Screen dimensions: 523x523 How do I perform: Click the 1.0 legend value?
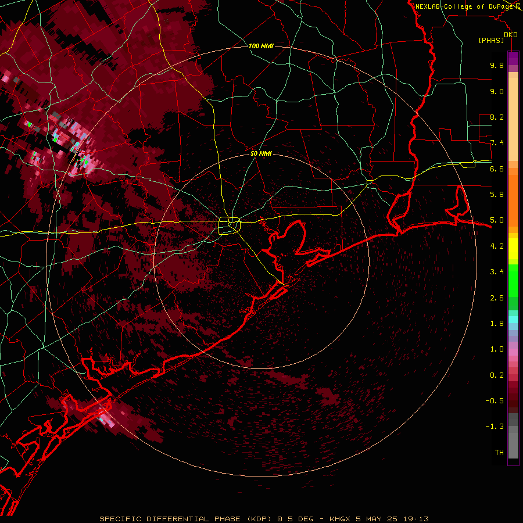[497, 349]
